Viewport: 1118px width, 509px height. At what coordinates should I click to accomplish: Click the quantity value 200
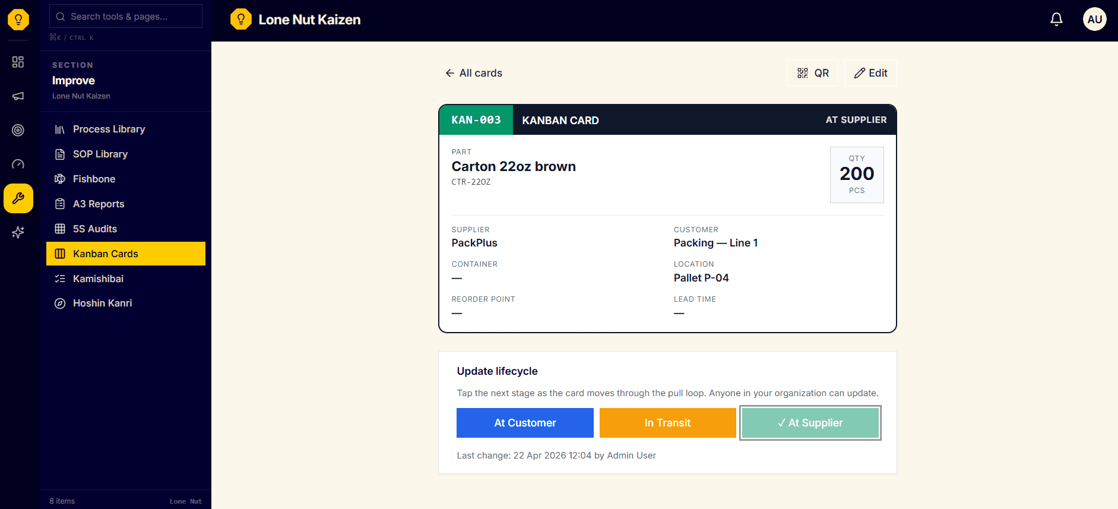[x=857, y=174]
